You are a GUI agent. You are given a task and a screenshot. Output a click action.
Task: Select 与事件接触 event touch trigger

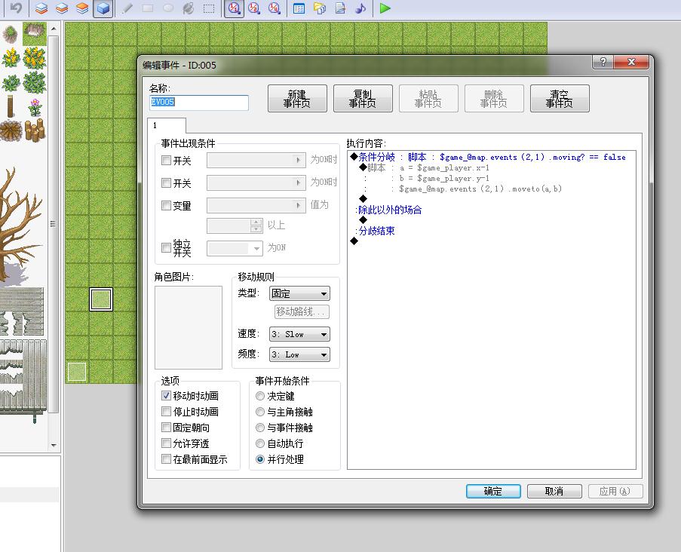click(259, 428)
